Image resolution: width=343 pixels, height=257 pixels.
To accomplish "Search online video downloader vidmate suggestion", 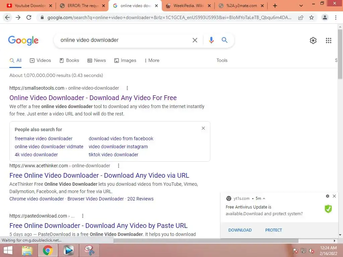I will pyautogui.click(x=49, y=147).
